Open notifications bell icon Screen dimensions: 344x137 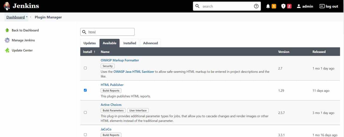coord(268,6)
